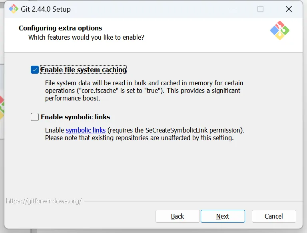The height and width of the screenshot is (233, 307).
Task: Click the partially hidden Git icon at left edge
Action: click(x=2, y=107)
